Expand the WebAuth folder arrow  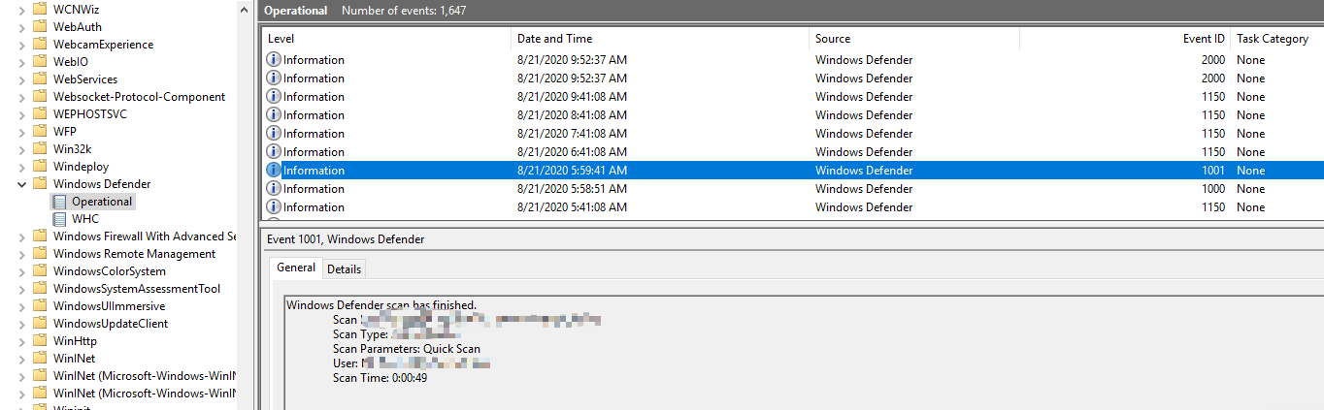[x=21, y=27]
